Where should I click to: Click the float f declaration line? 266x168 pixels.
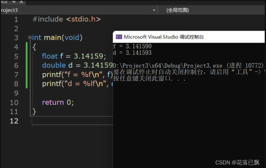pos(74,56)
